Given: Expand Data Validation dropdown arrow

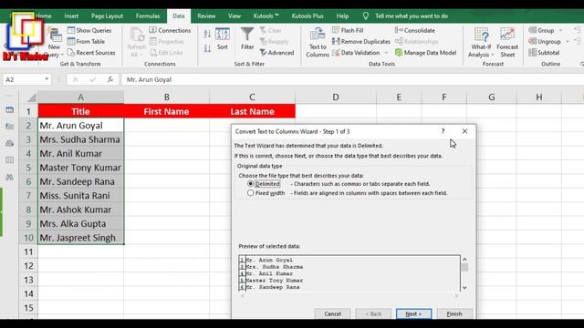Looking at the screenshot, I should pos(386,53).
